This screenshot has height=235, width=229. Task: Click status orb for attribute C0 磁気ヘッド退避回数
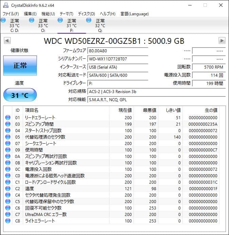[8, 176]
